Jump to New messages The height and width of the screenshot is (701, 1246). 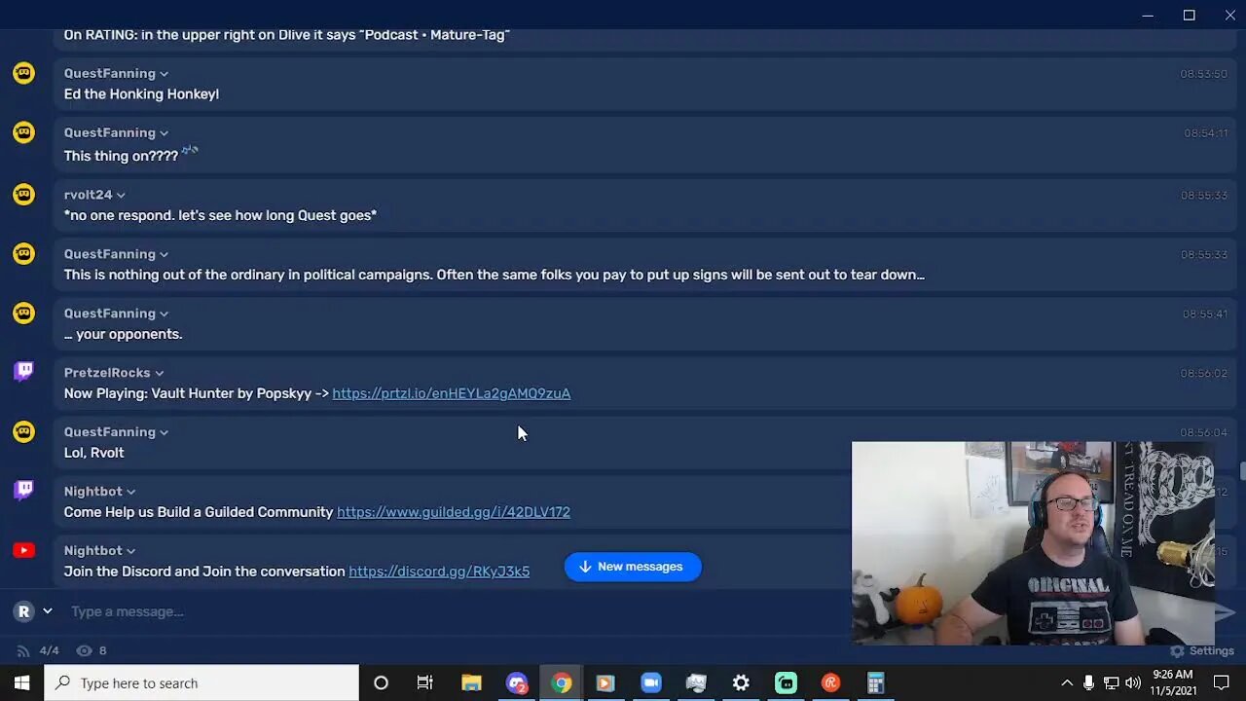coord(633,567)
